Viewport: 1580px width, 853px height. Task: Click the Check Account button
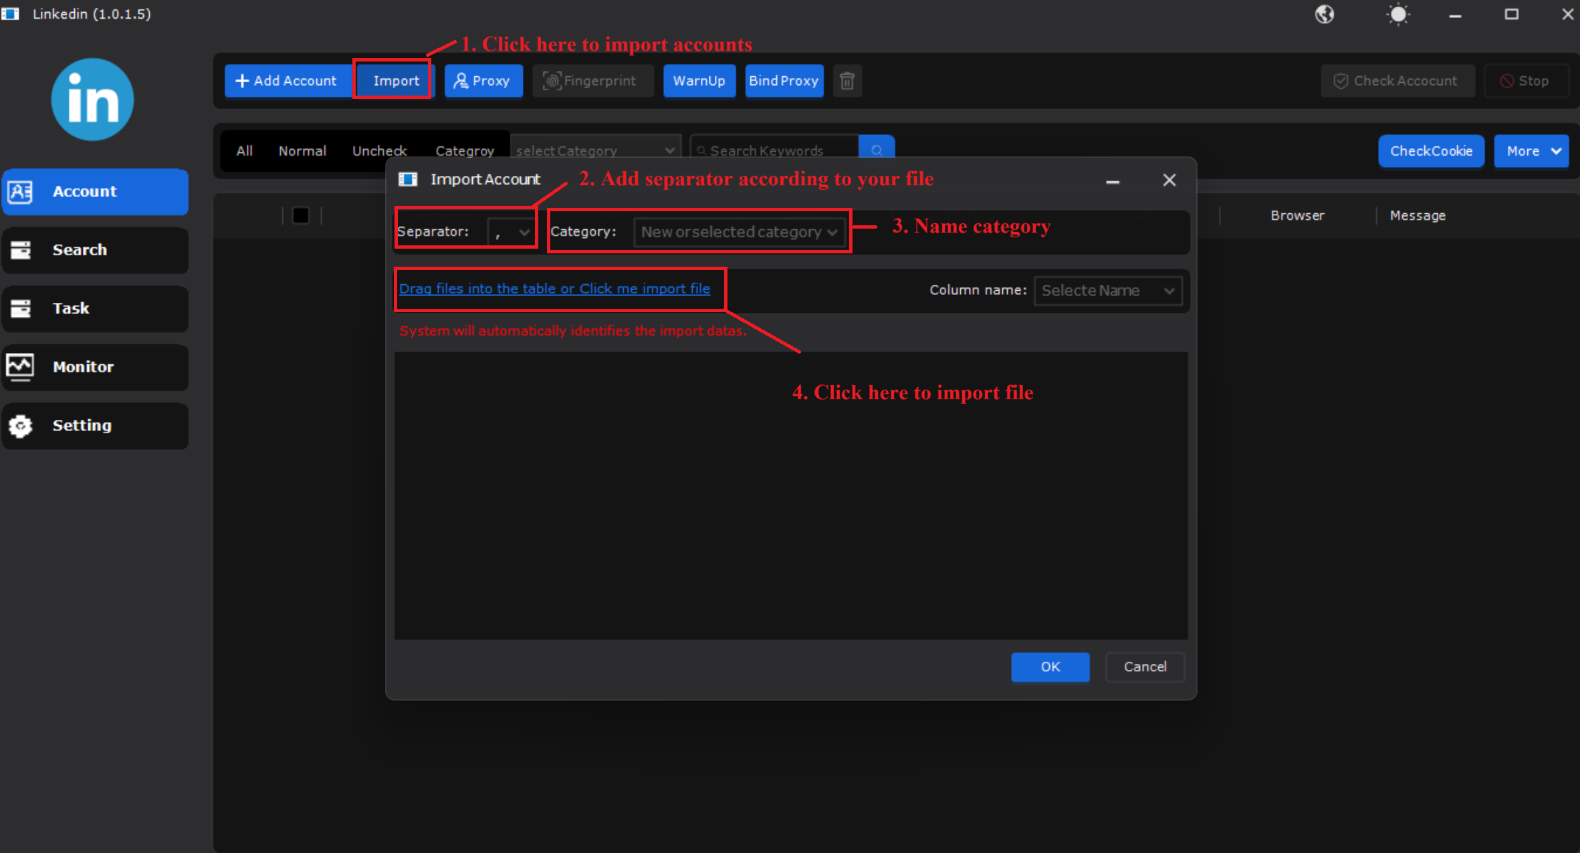(1397, 81)
